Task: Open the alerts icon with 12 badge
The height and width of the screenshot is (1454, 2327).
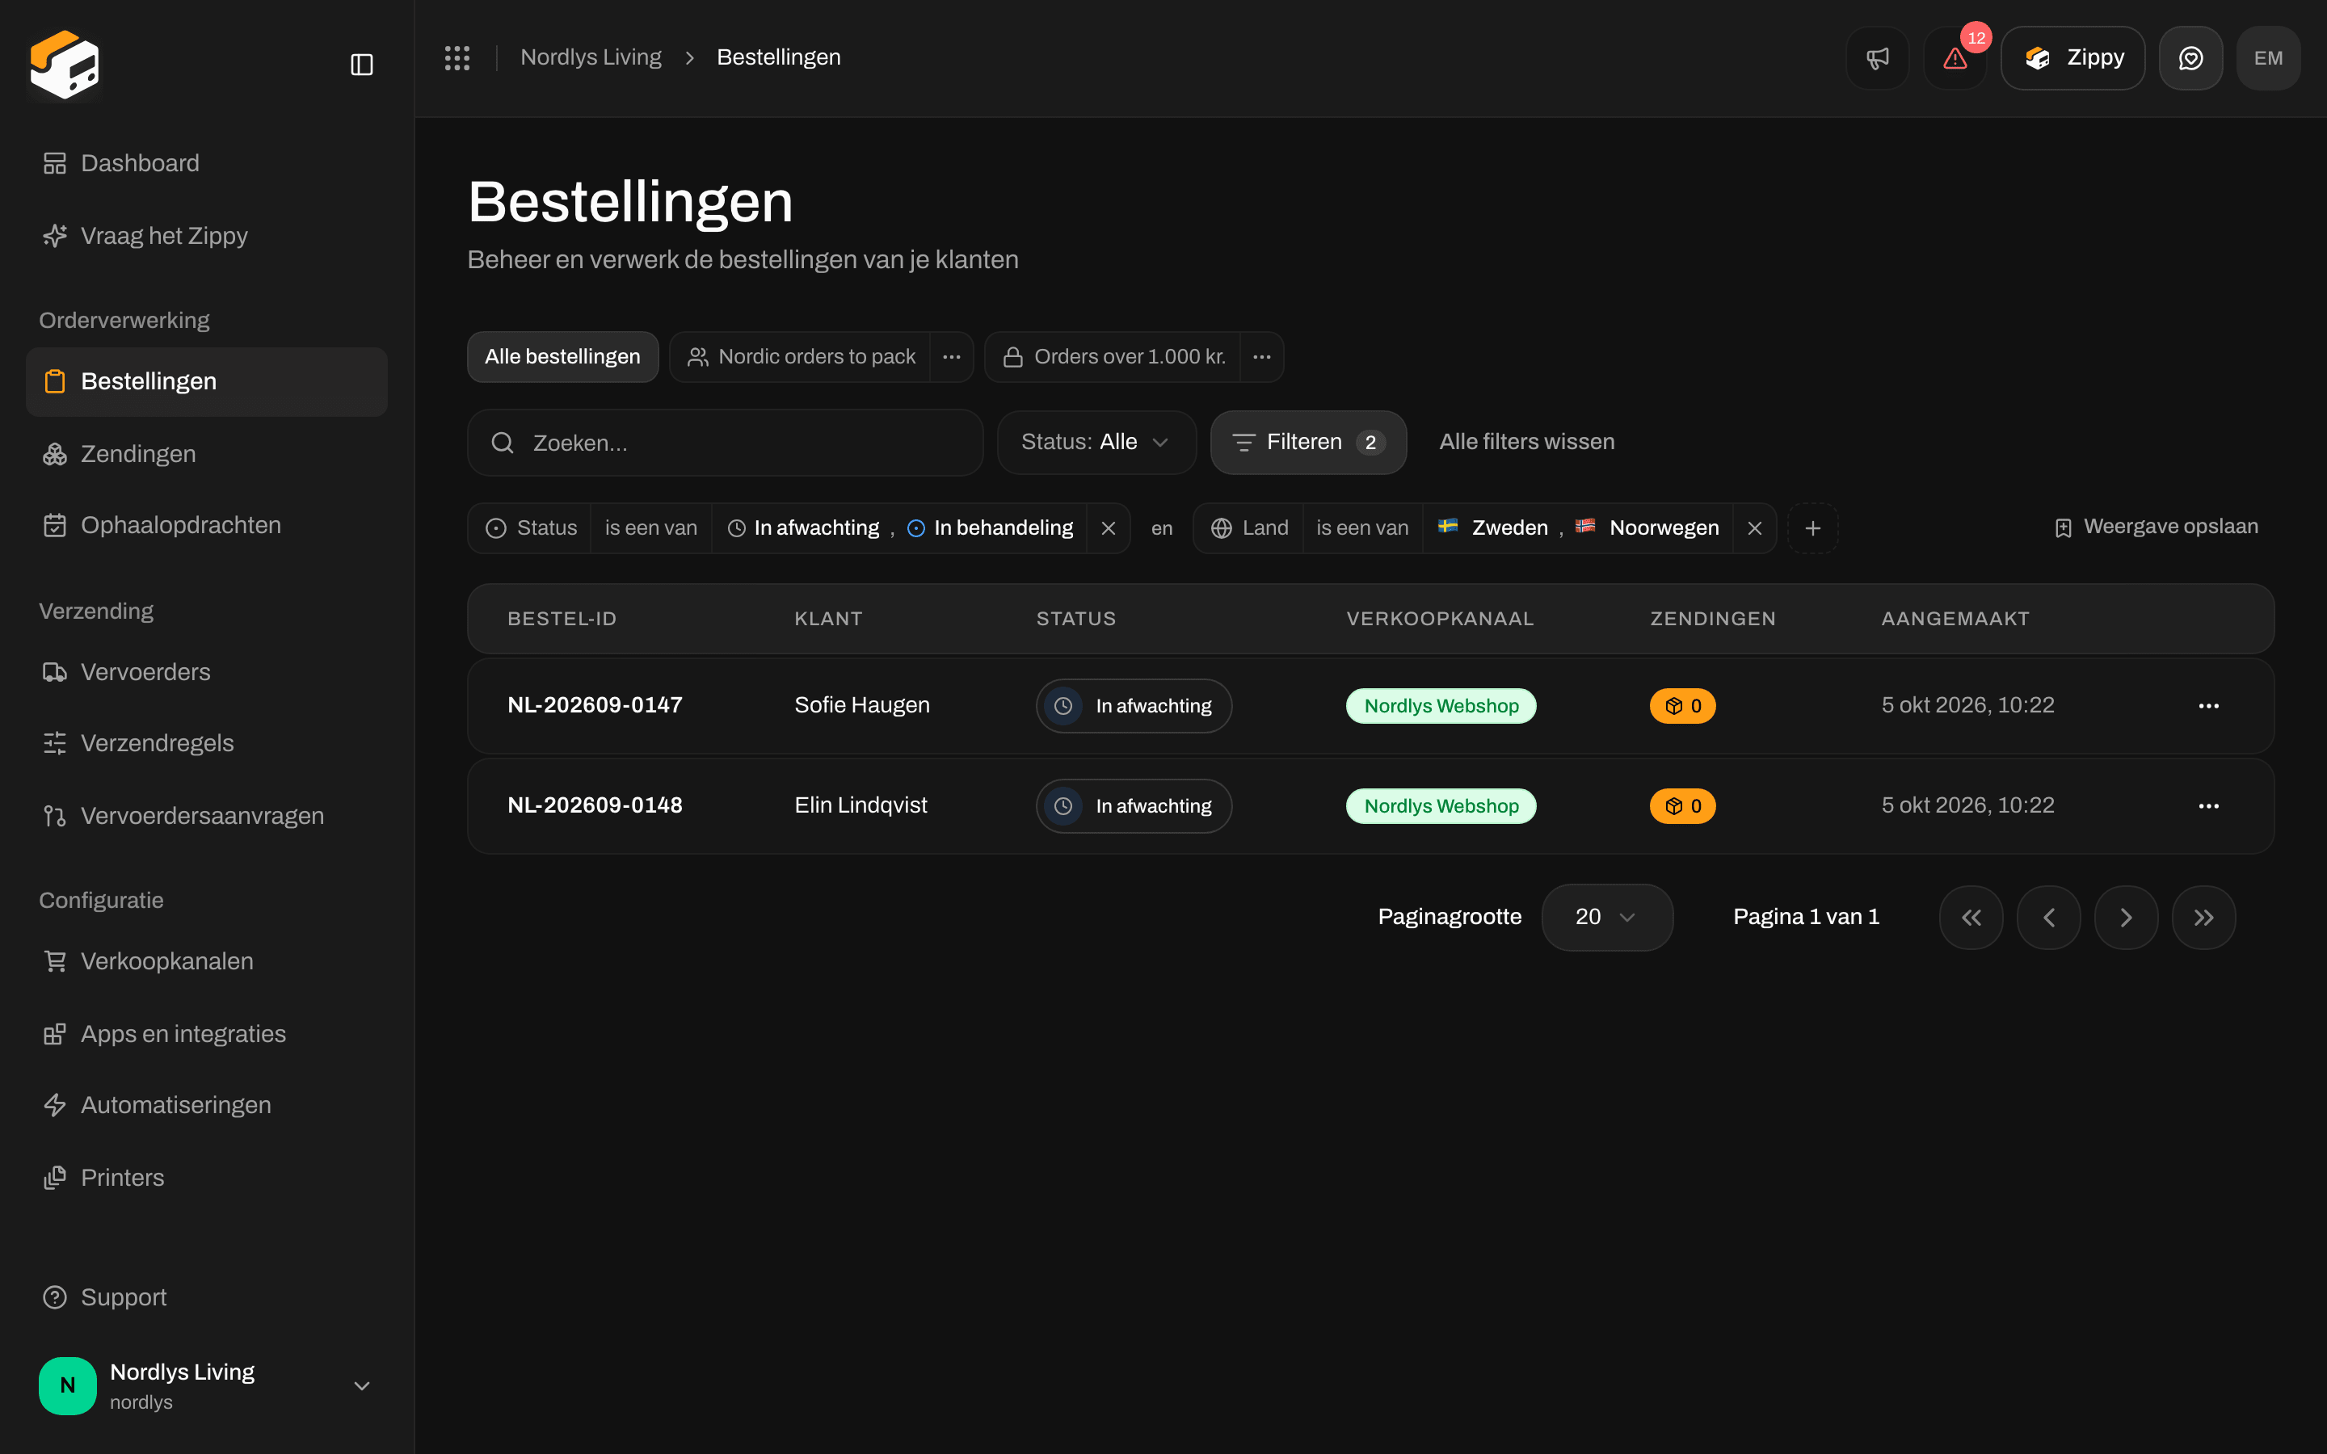Action: tap(1955, 57)
